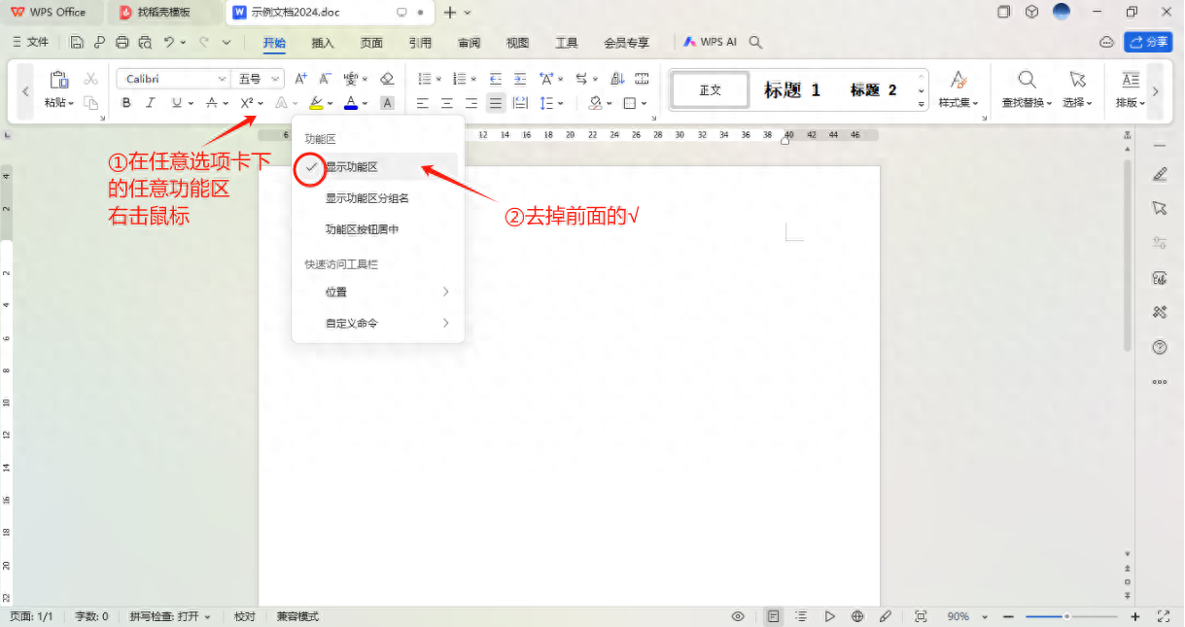Click the Save icon in quick toolbar
This screenshot has height=627, width=1185.
[77, 42]
